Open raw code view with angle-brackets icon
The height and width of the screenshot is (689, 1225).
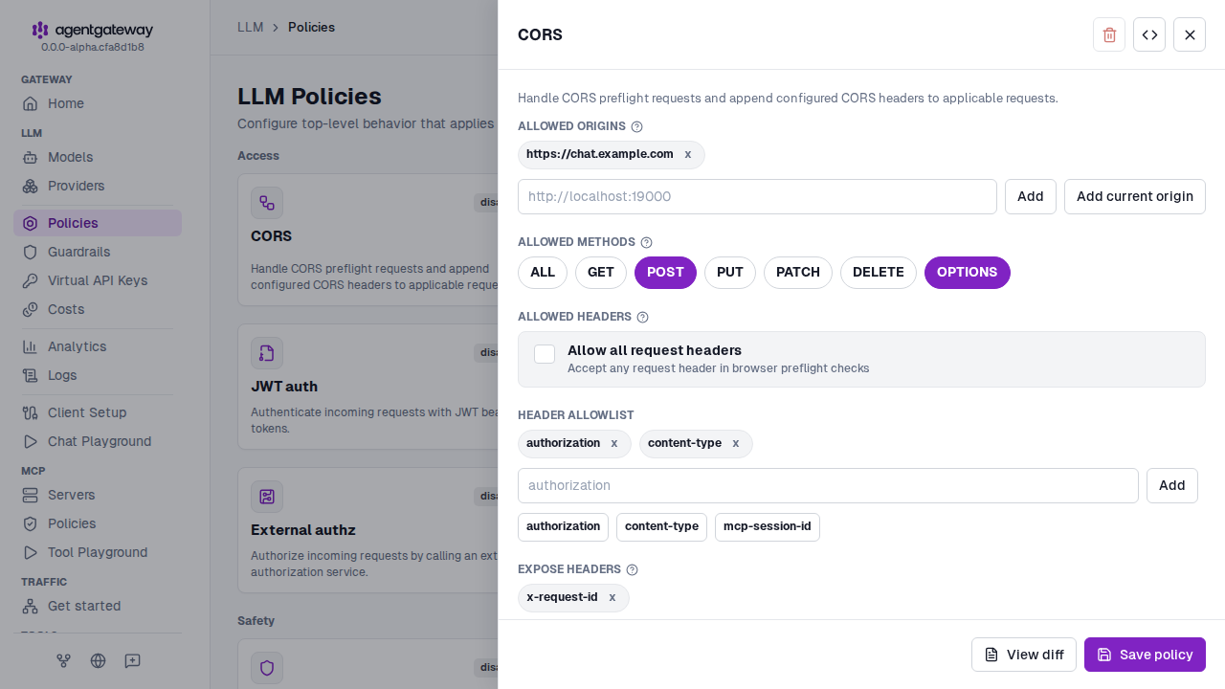[x=1149, y=34]
